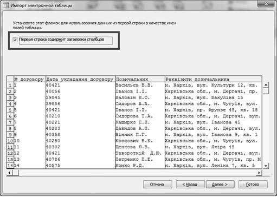Click the date cell '39845'

point(81,97)
